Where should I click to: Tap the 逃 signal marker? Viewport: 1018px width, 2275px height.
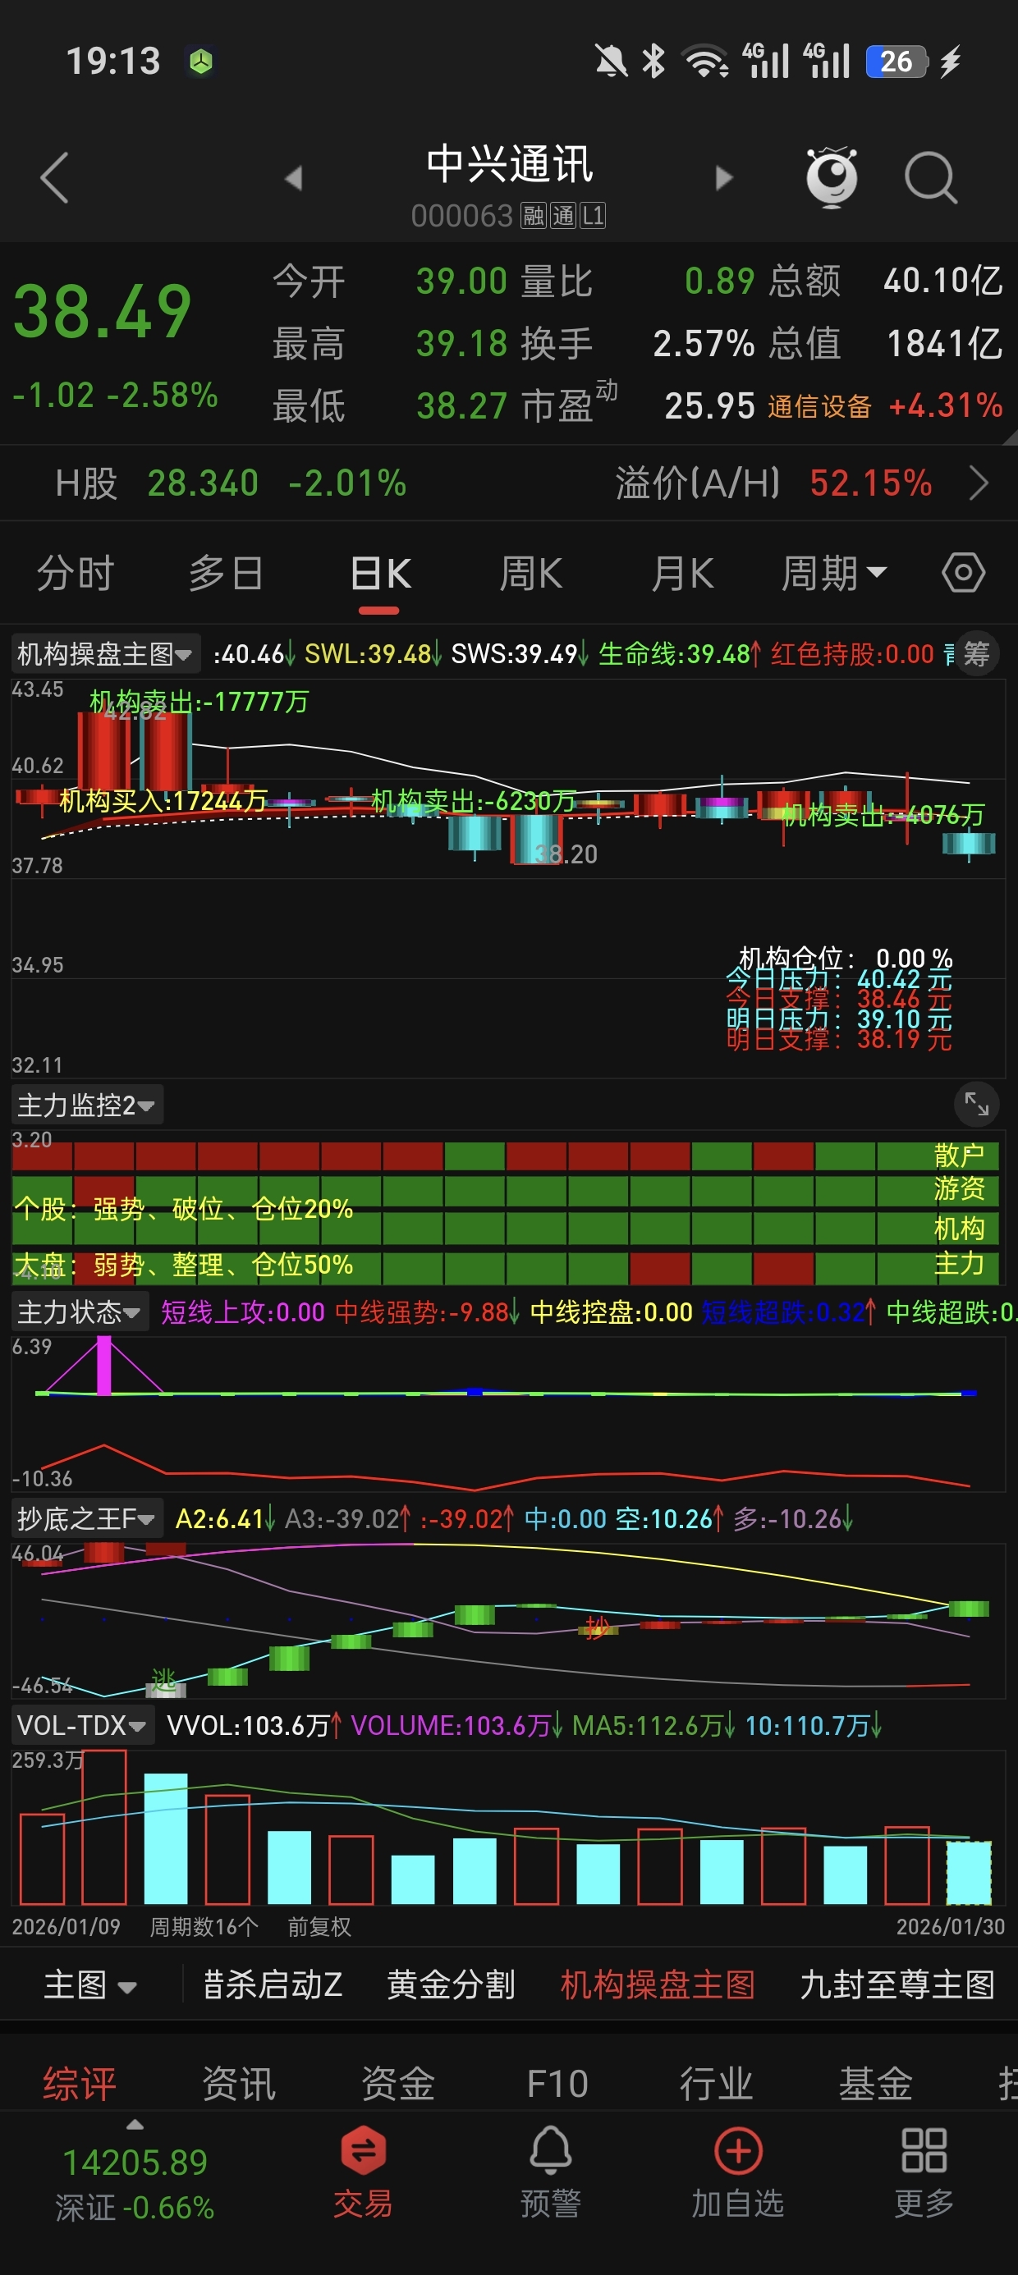[164, 1680]
